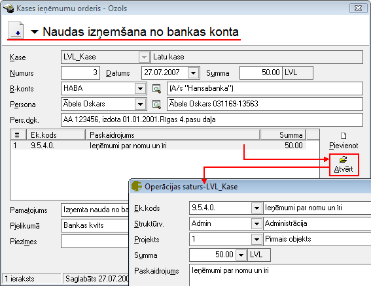371x286 pixels.
Task: Click the cash register icon in title bar
Action: 9,8
